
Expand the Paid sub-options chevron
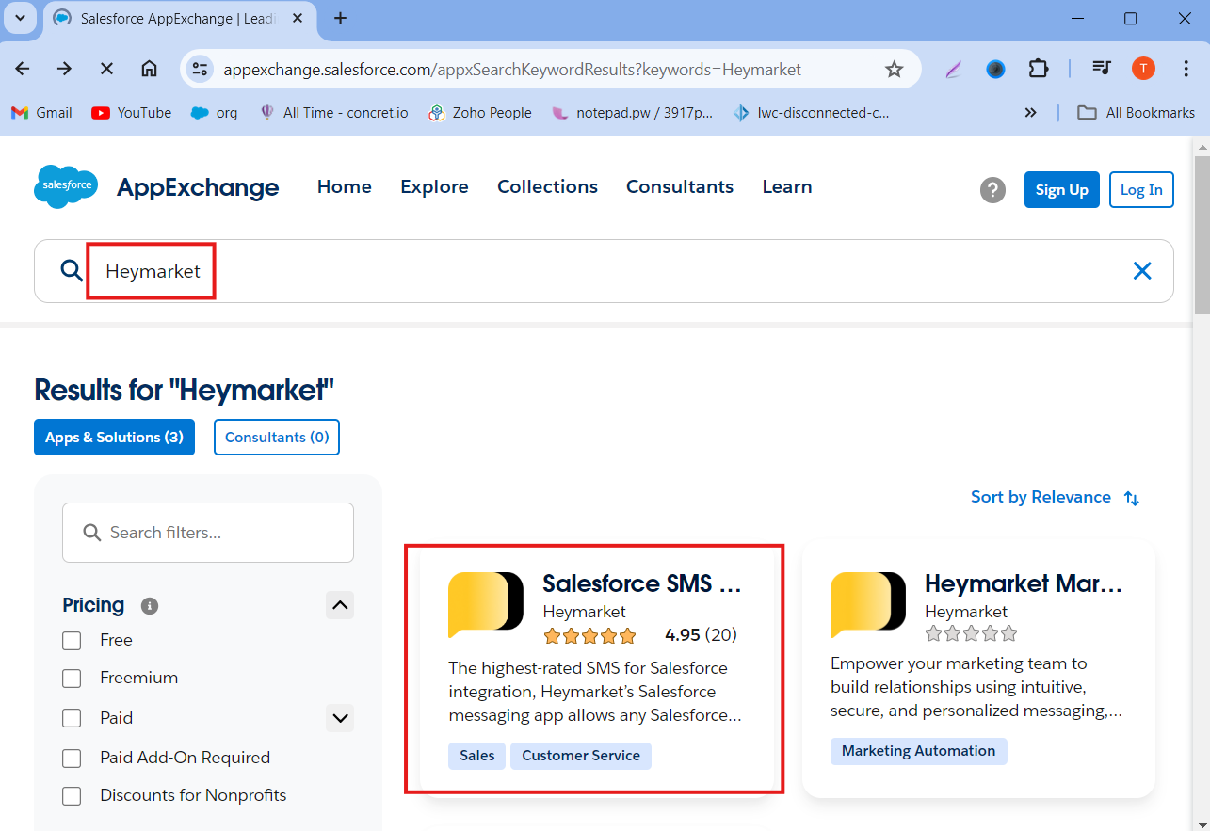pyautogui.click(x=340, y=718)
